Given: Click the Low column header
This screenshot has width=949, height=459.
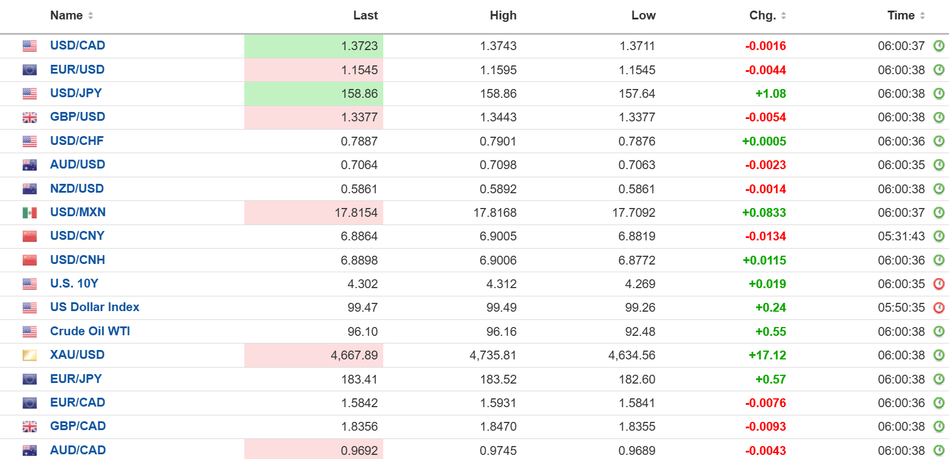Looking at the screenshot, I should 643,16.
